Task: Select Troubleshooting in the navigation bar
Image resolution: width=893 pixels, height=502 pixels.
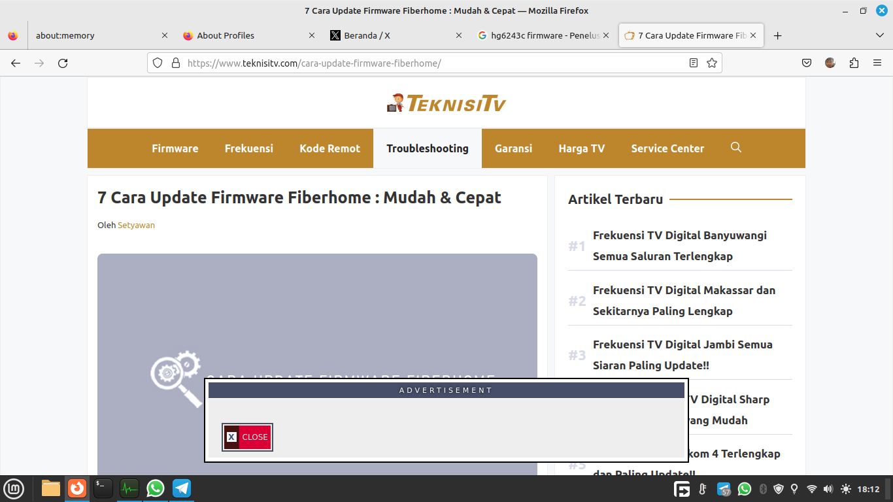Action: 428,148
